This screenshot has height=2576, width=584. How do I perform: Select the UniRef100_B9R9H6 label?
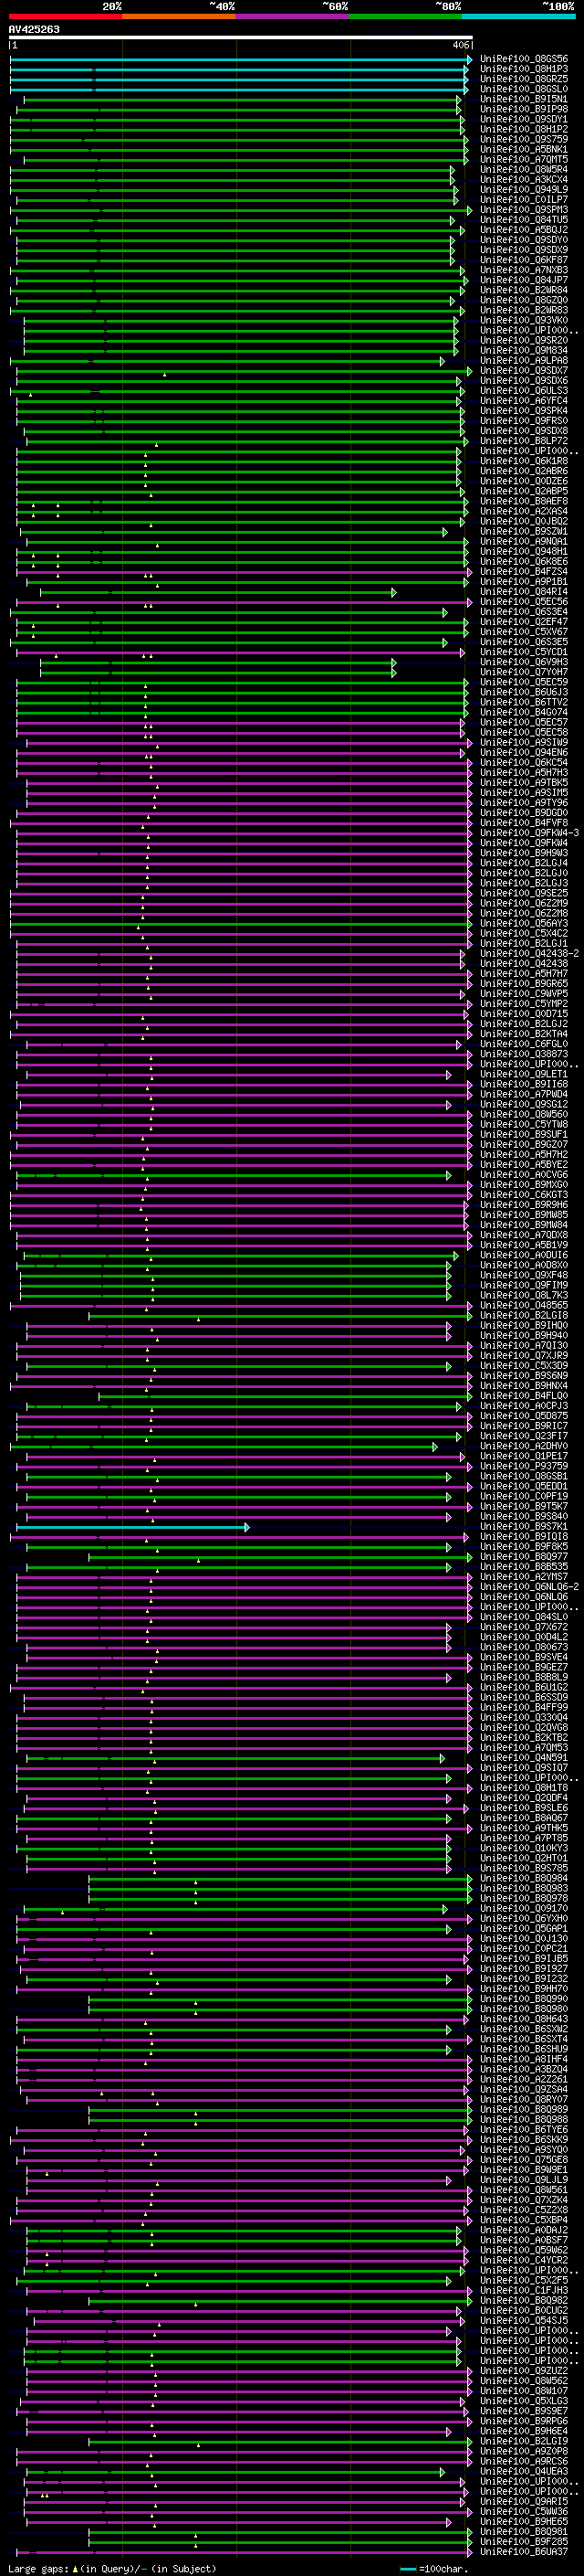[524, 1204]
